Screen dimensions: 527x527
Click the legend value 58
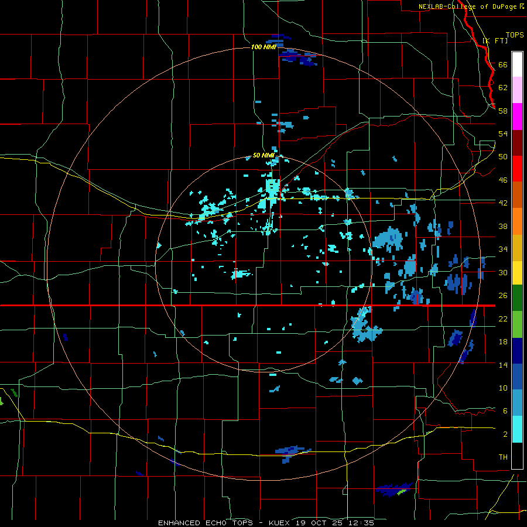tap(503, 111)
